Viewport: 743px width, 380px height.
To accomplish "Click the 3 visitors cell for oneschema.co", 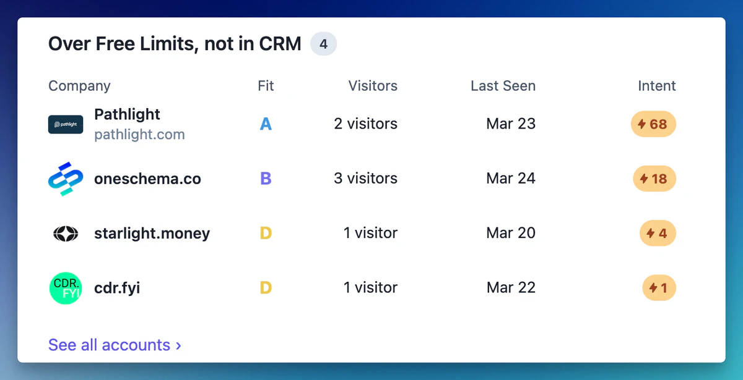I will 365,178.
